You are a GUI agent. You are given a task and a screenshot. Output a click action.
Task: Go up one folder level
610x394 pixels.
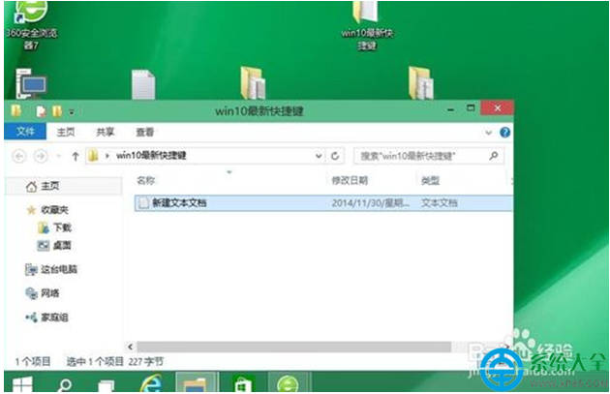(x=76, y=157)
